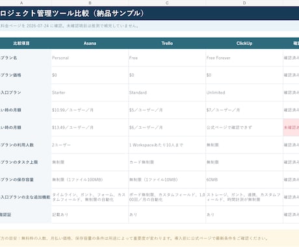
Task: Select the Starter cell
Action: (x=90, y=92)
